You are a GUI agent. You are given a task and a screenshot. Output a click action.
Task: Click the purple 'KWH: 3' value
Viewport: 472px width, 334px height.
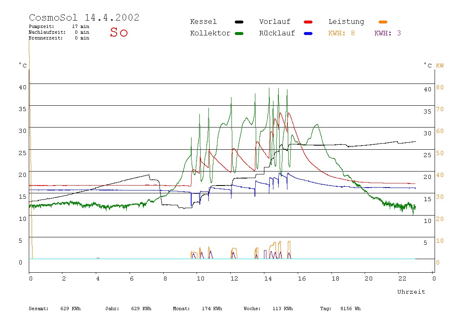pos(388,33)
